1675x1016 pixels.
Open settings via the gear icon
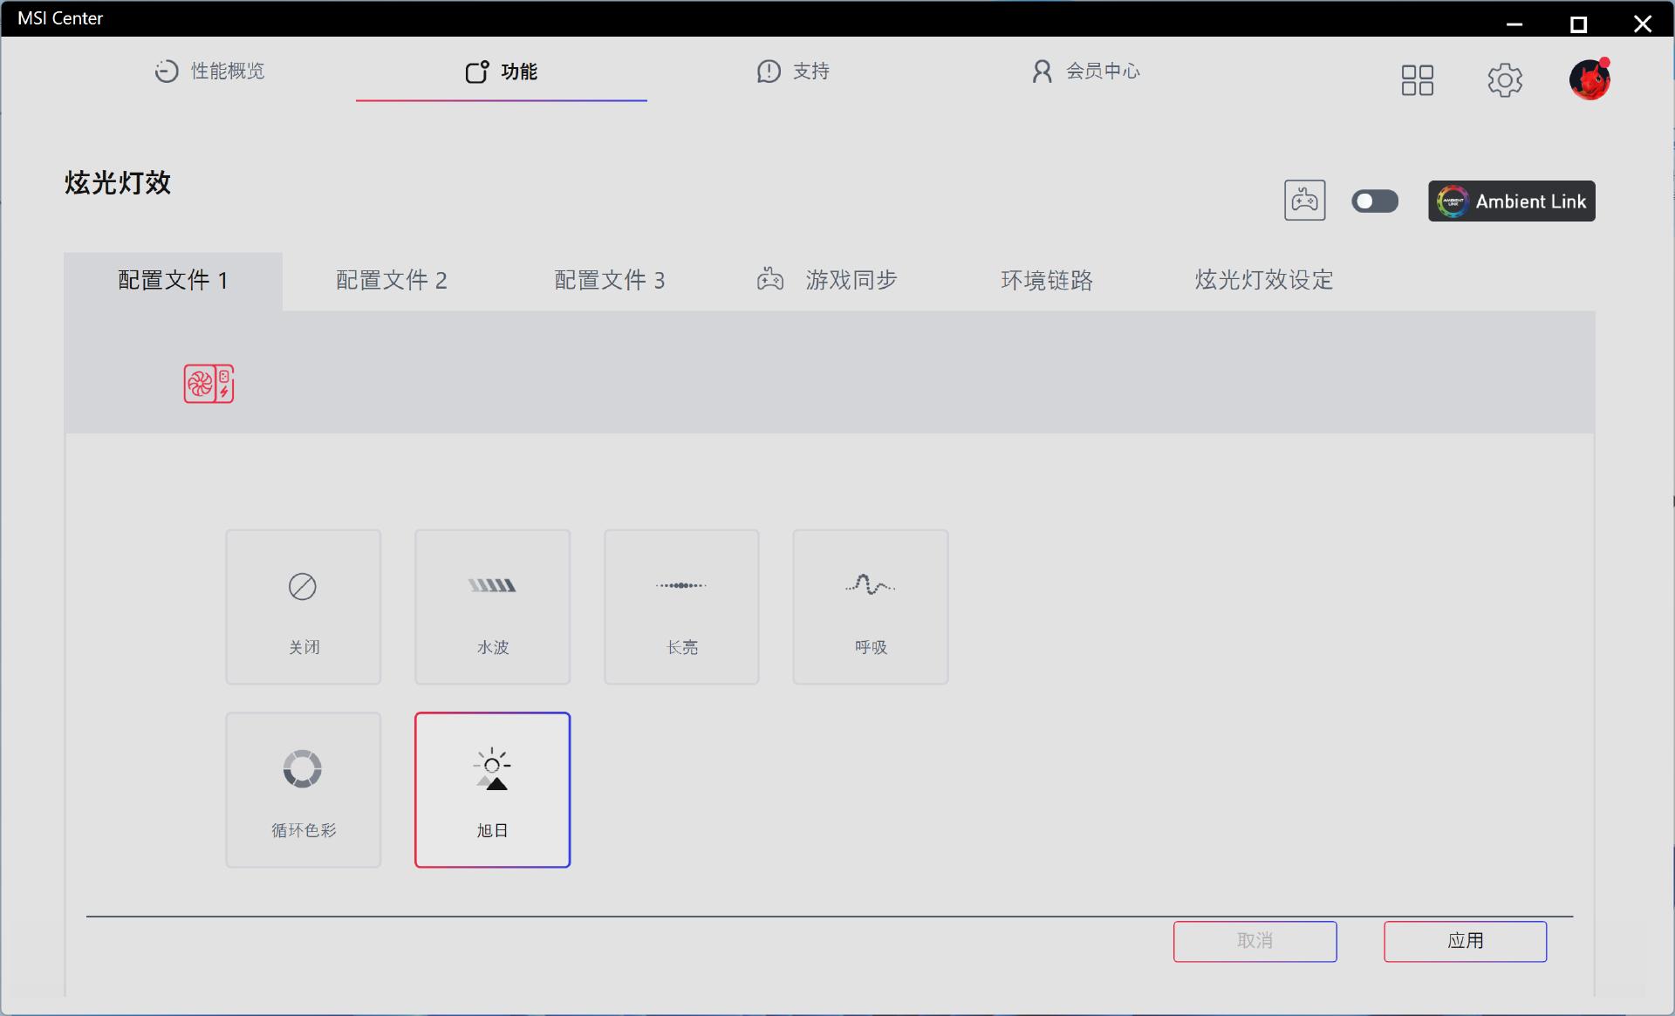point(1504,80)
